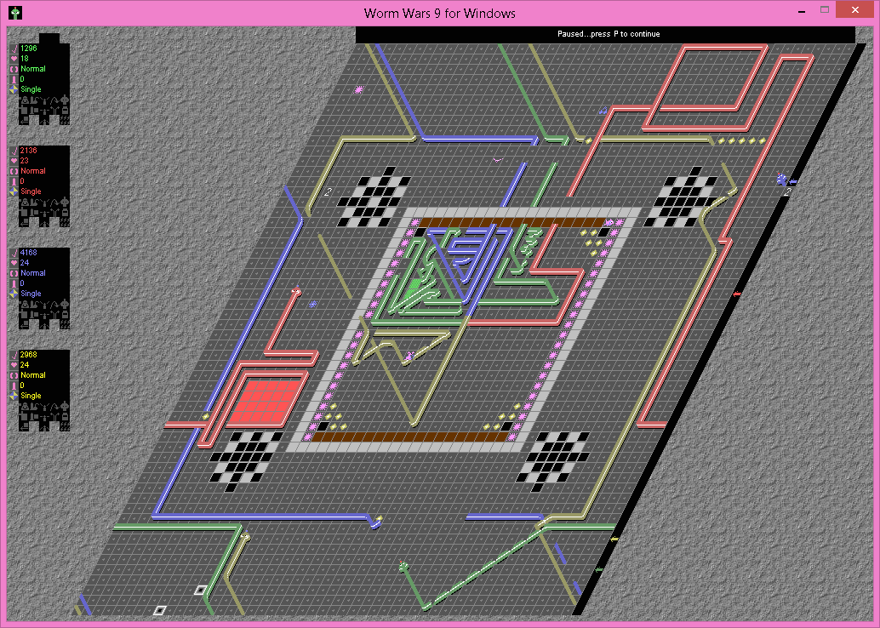Click the green player's heart lives icon

(14, 59)
